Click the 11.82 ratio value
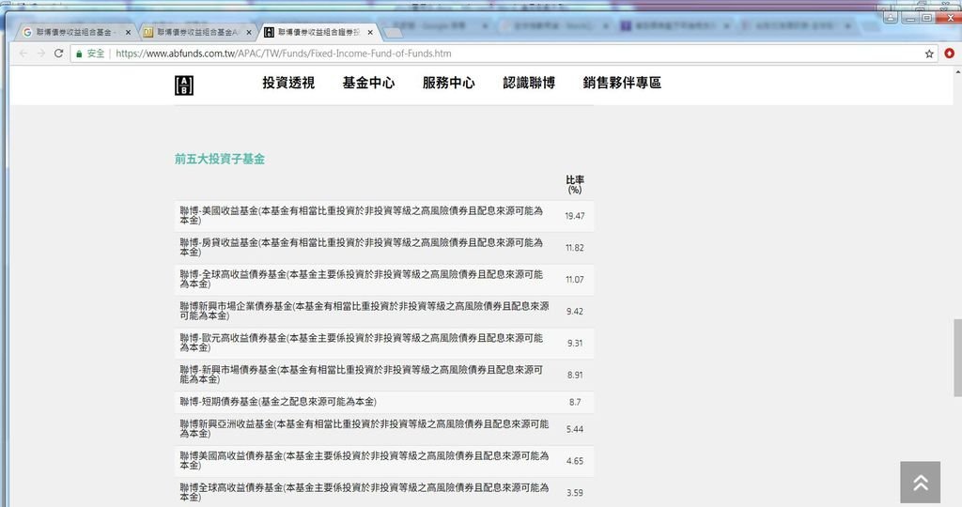962x507 pixels. click(575, 248)
